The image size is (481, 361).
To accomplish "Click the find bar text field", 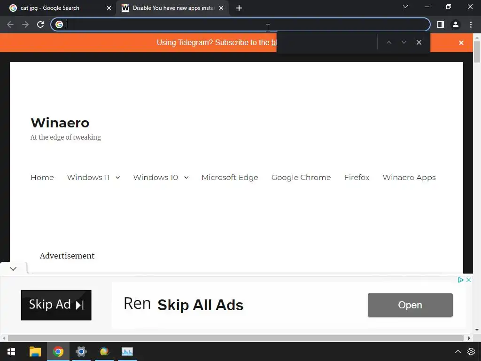I will coord(327,42).
